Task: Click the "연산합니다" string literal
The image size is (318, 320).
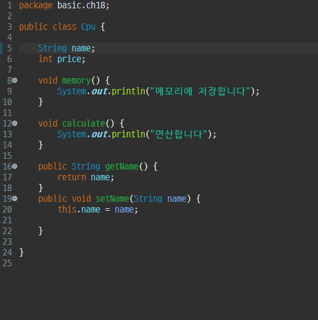Action: tap(179, 134)
